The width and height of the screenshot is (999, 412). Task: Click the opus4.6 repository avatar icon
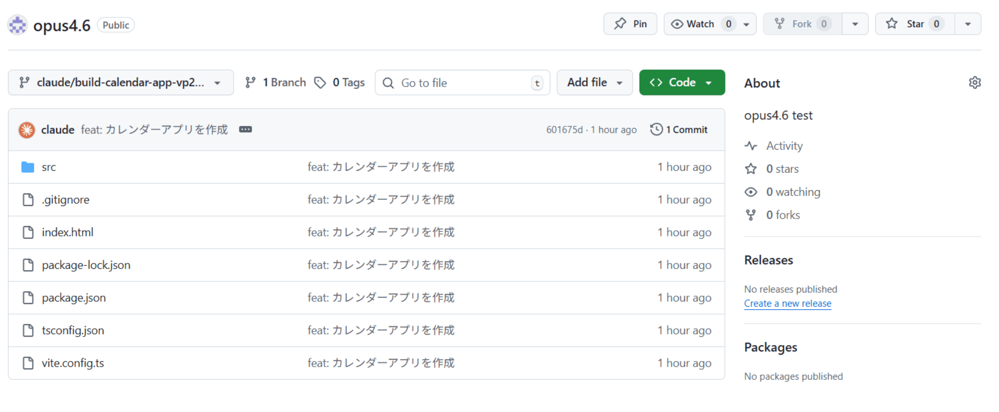(17, 25)
